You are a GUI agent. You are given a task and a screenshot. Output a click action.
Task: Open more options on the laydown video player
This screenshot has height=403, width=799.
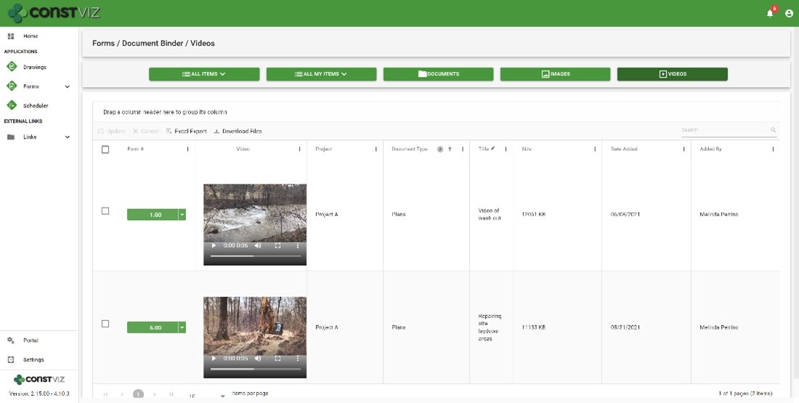click(298, 359)
